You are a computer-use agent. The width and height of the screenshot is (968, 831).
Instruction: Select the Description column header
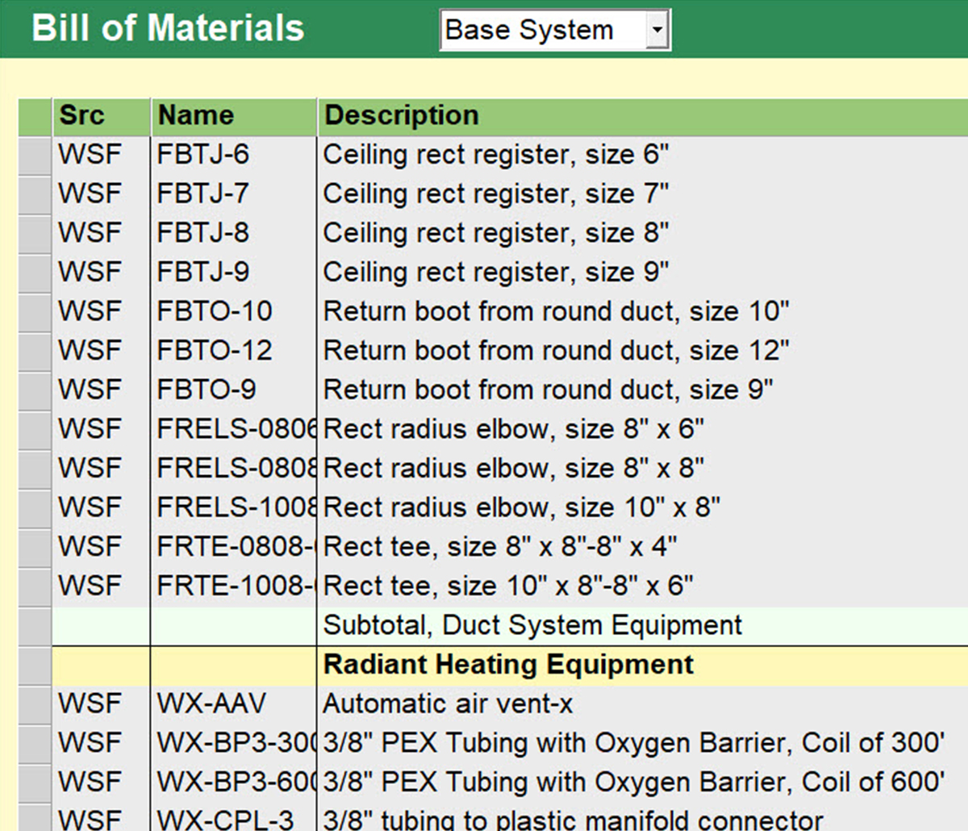401,115
